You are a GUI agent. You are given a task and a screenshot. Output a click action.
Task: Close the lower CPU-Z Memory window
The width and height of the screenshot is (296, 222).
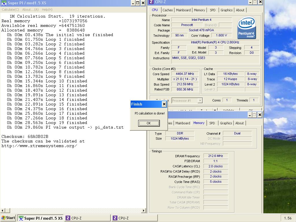click(260, 114)
